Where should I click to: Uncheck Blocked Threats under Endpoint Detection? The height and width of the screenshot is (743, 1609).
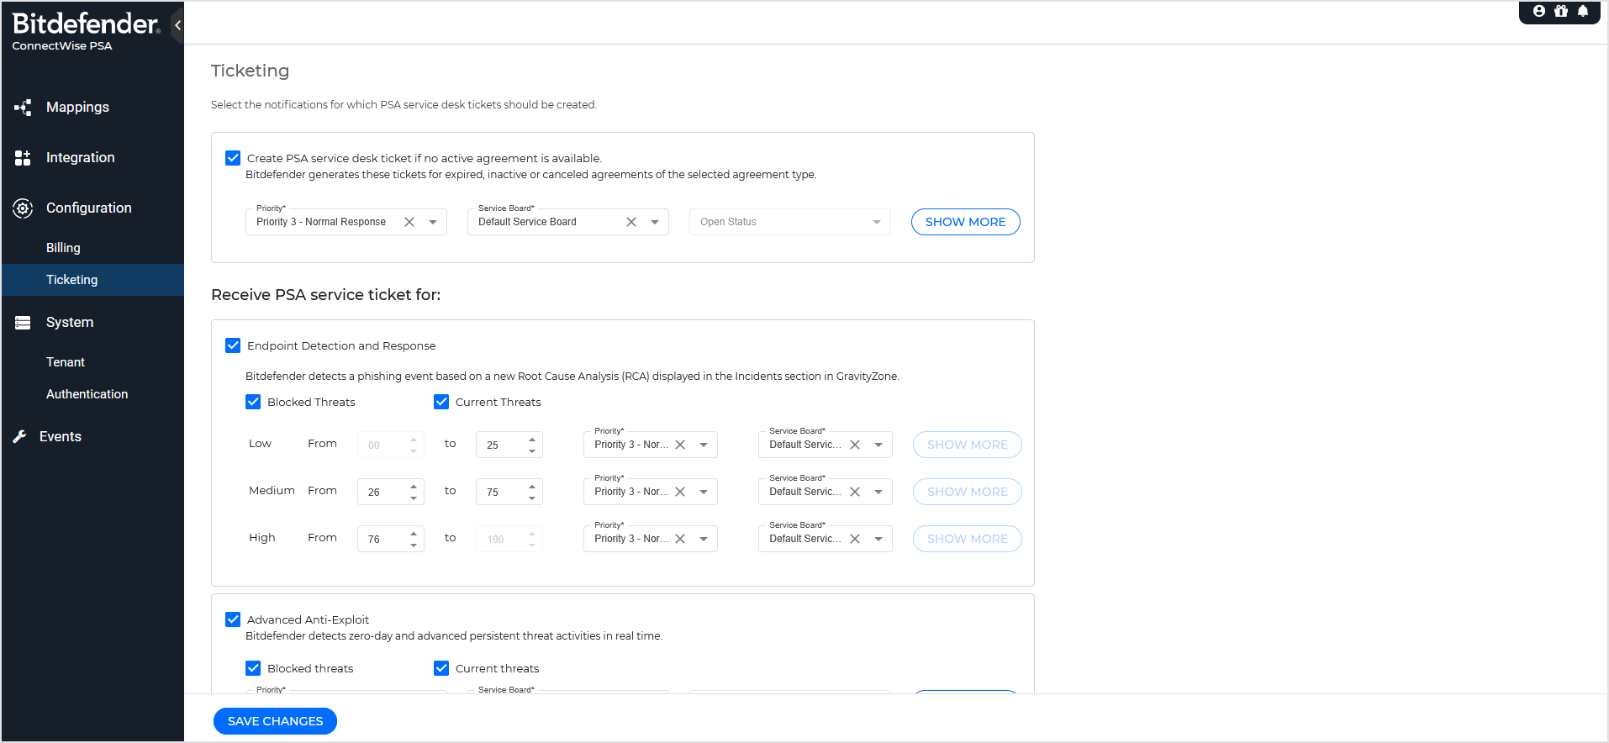253,402
